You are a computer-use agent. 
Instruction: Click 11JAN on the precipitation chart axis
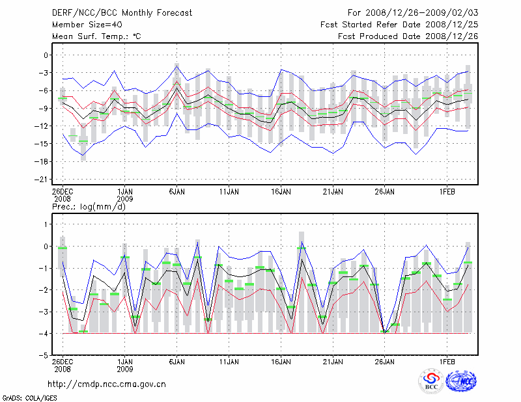coord(229,362)
